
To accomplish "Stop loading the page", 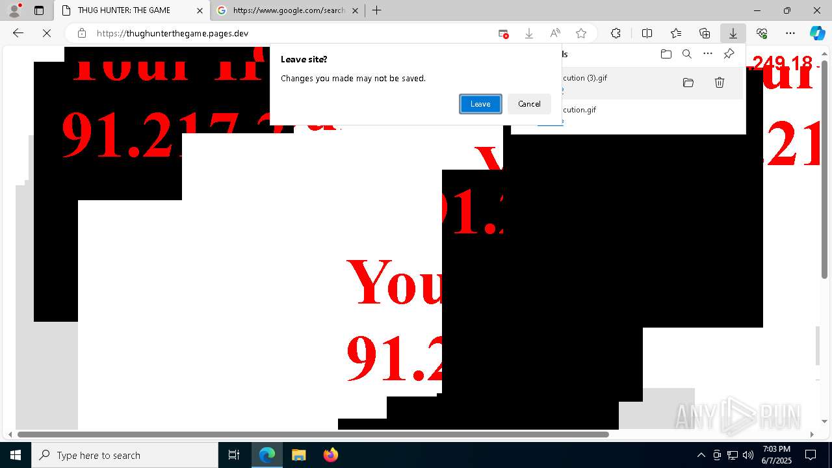I will [47, 33].
